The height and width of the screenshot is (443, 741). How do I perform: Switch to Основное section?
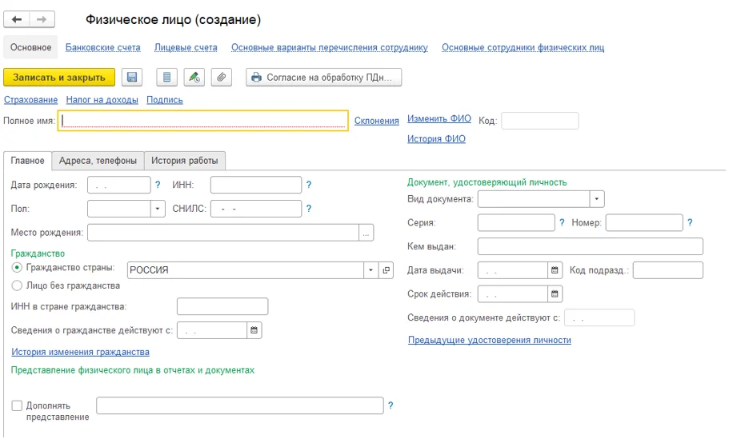coord(30,47)
